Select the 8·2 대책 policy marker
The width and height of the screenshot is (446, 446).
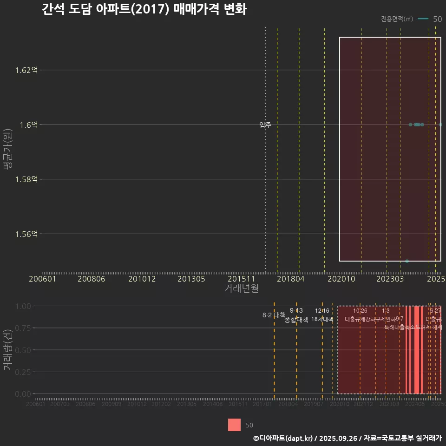point(273,315)
